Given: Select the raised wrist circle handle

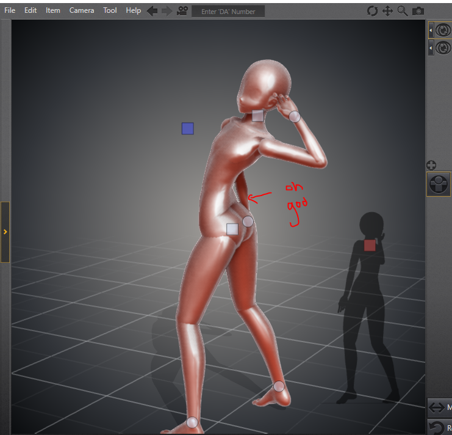Looking at the screenshot, I should click(x=295, y=117).
